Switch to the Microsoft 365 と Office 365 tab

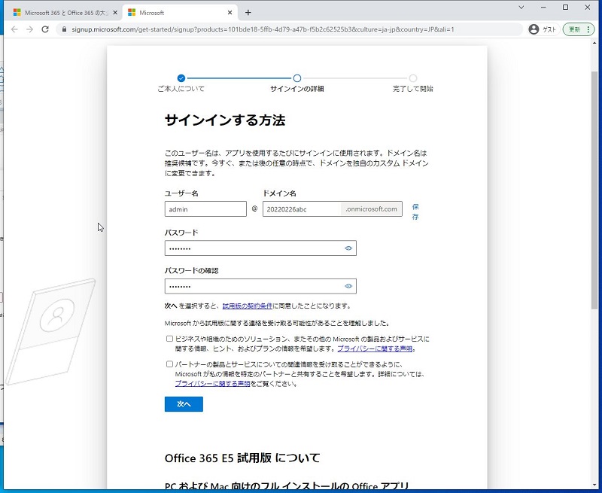[x=64, y=13]
